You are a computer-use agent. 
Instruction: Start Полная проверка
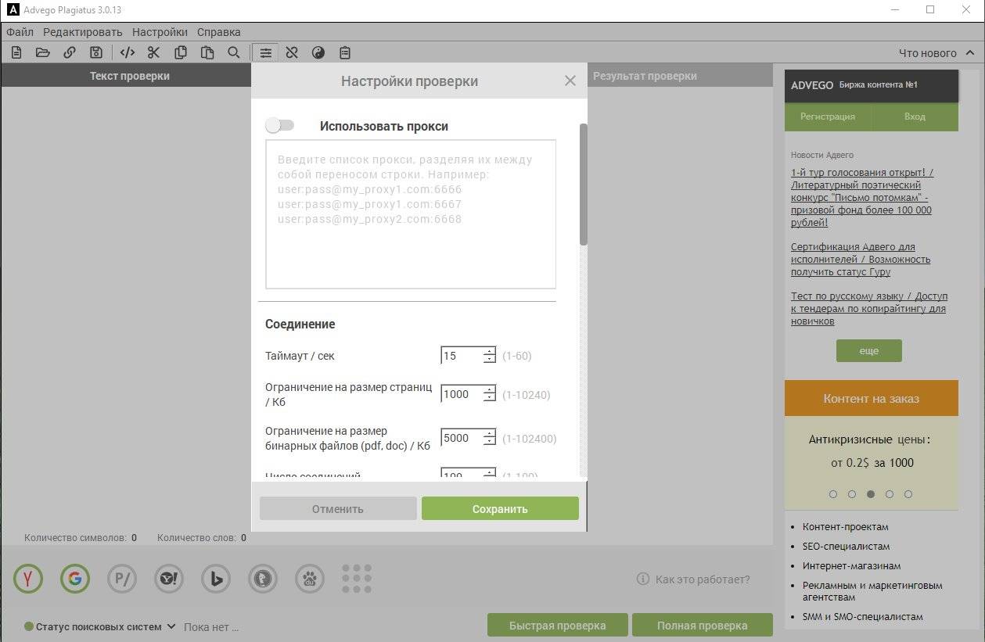point(703,626)
